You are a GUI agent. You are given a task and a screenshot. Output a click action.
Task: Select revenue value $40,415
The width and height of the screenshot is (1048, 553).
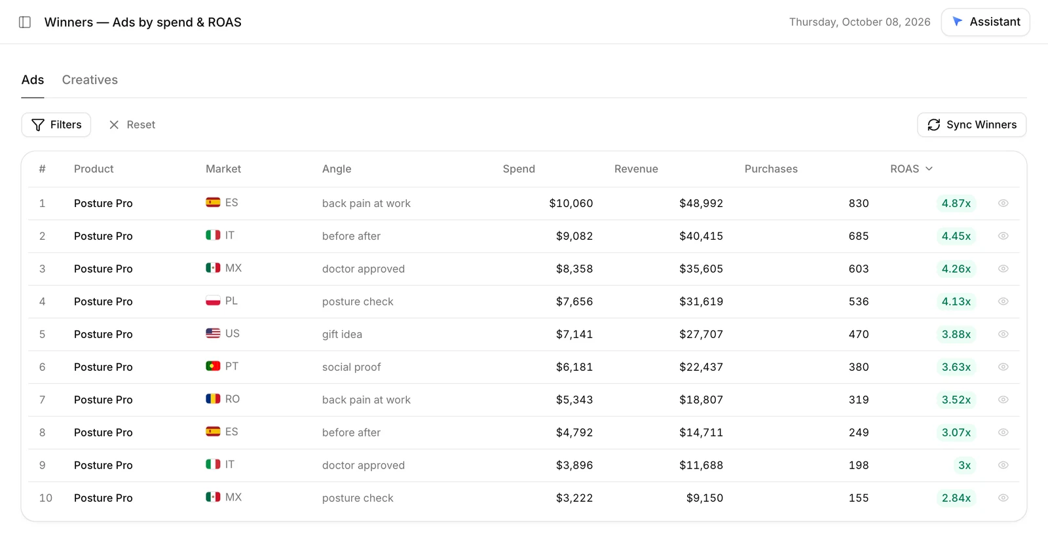701,236
